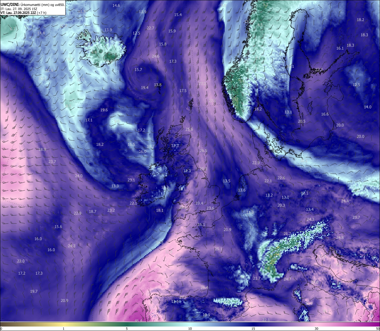This screenshot has height=331, width=380.
Task: Click the 12.1 value label
Action: (x=305, y=193)
